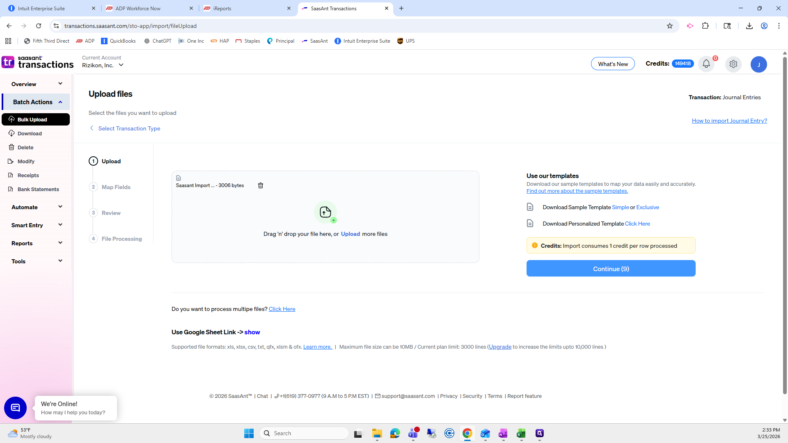
Task: Expand the Automate sidebar section
Action: click(x=37, y=207)
